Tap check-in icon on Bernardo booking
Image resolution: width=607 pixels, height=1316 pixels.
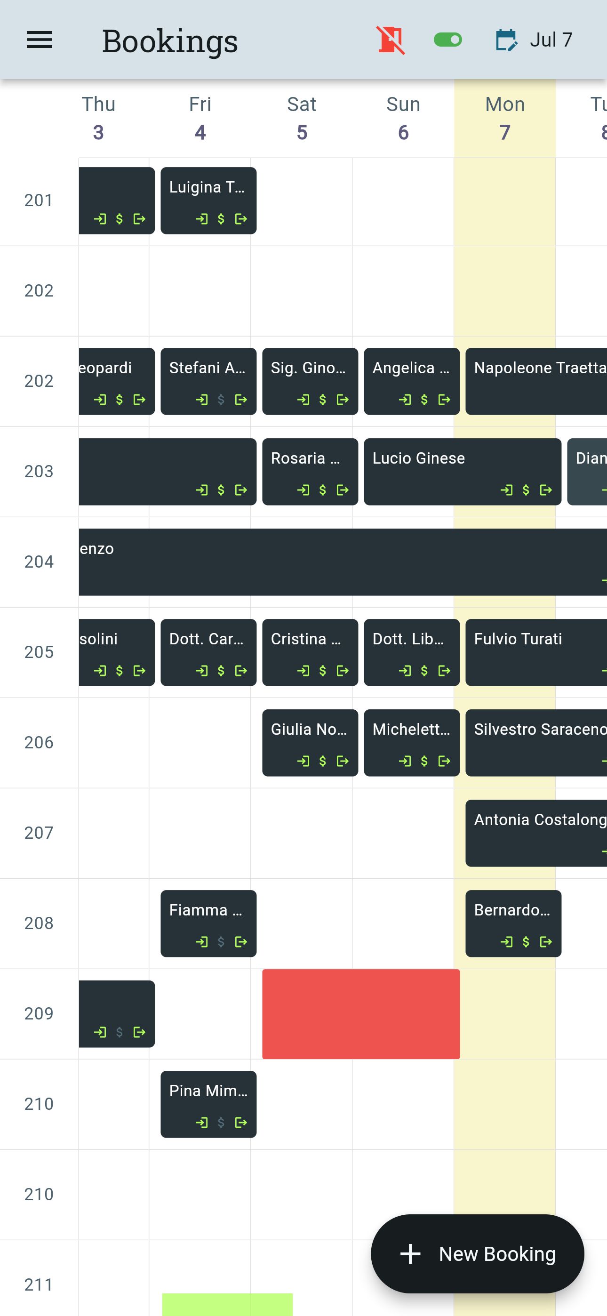(x=507, y=941)
